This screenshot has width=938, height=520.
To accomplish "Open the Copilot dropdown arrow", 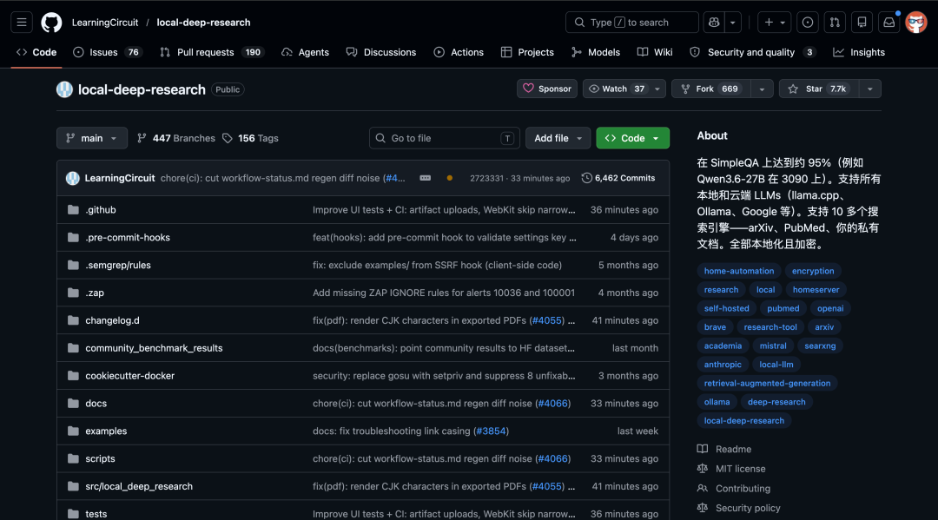I will [733, 22].
